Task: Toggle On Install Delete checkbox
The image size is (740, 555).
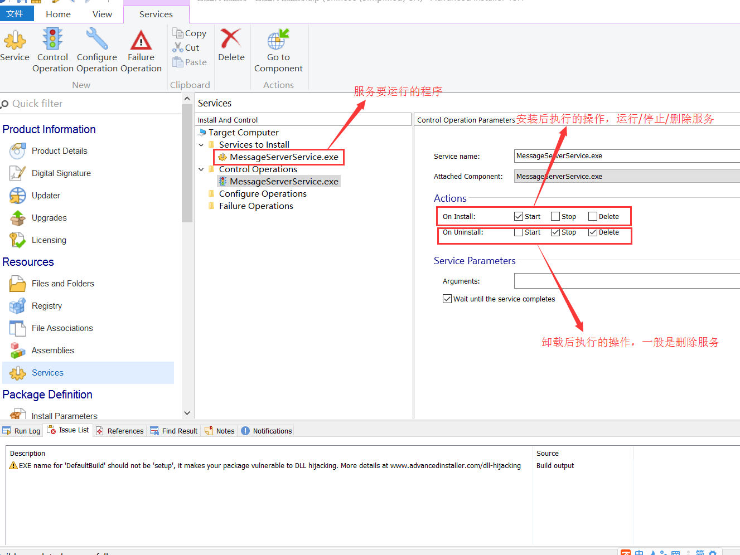Action: [x=593, y=216]
